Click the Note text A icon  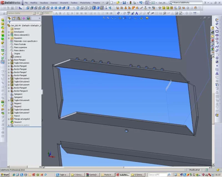tap(137, 13)
